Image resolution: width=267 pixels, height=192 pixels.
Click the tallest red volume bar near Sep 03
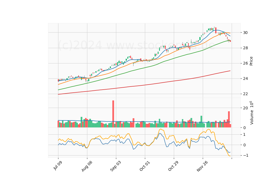[113, 114]
